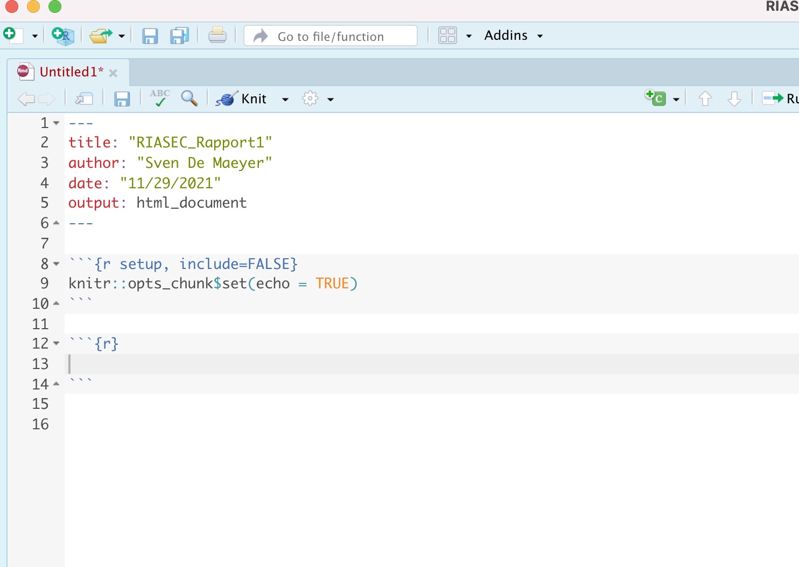This screenshot has height=567, width=799.
Task: Open Find/Replace magnifier
Action: (189, 98)
